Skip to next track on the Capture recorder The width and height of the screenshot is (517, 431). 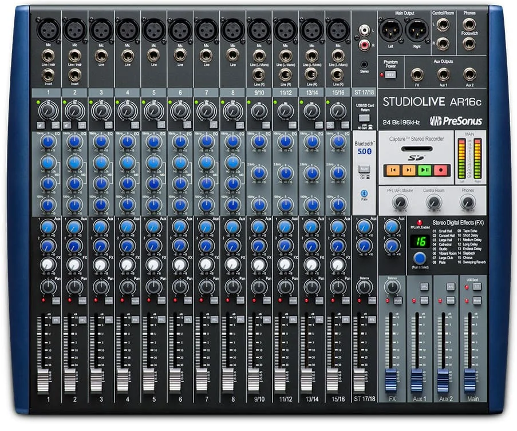(x=409, y=170)
